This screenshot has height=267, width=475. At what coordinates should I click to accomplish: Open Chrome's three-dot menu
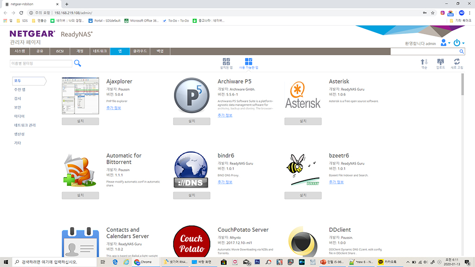click(x=469, y=13)
